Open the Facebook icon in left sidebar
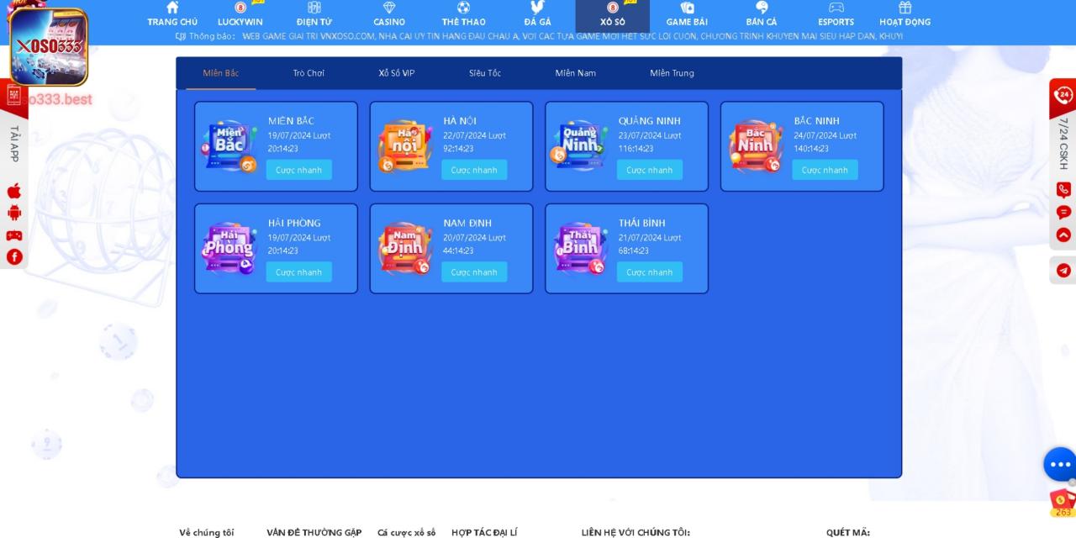 [14, 257]
